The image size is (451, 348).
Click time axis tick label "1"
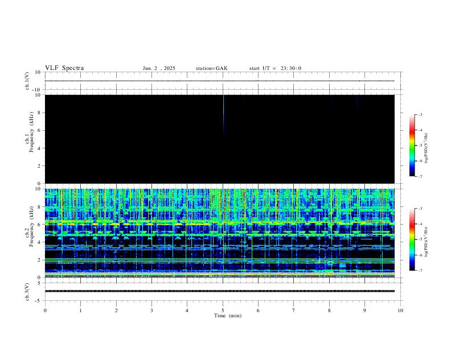tap(80, 310)
